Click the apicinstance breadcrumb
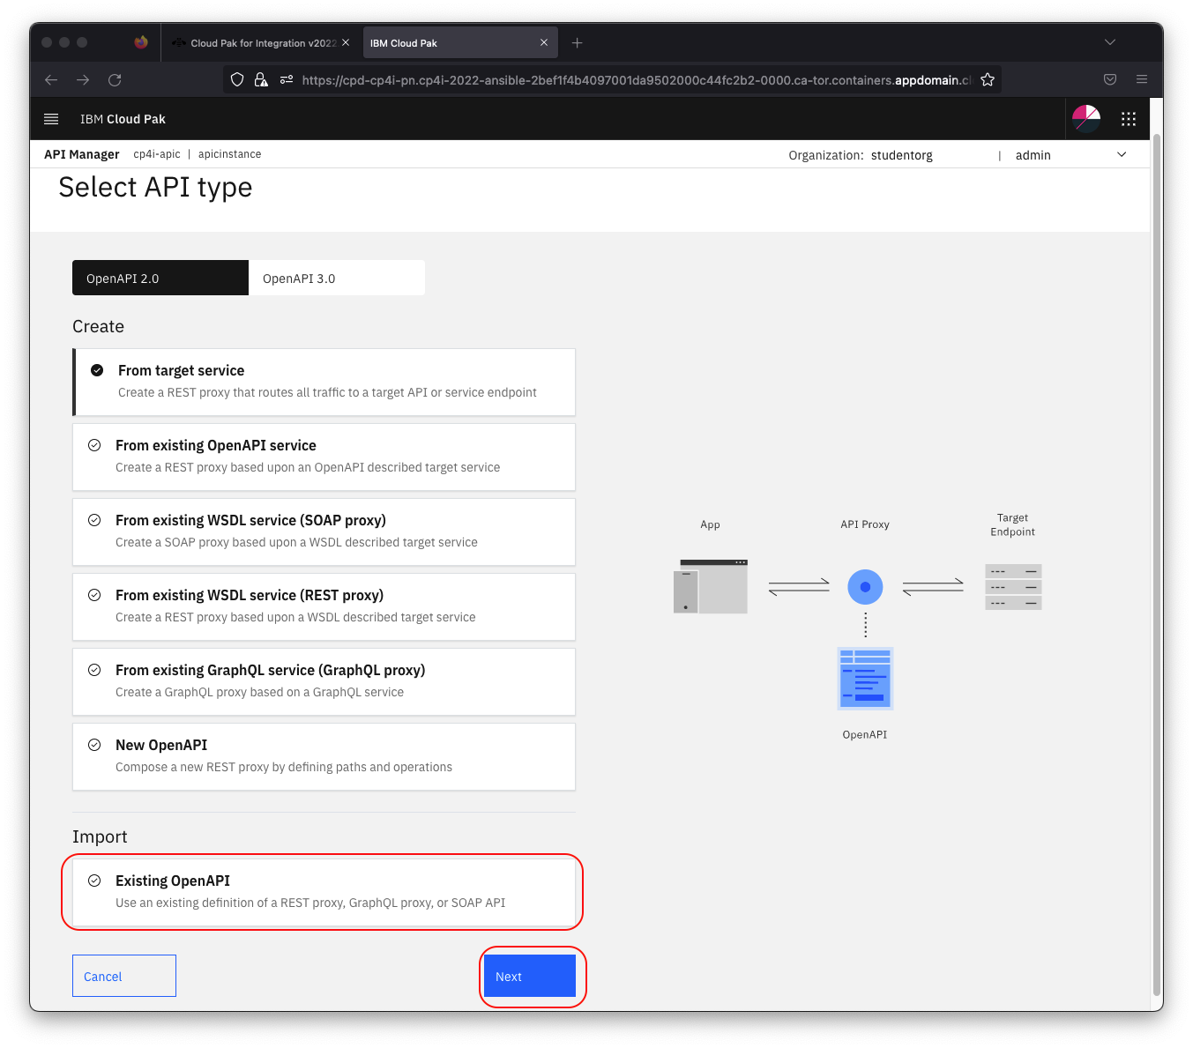 [x=229, y=154]
